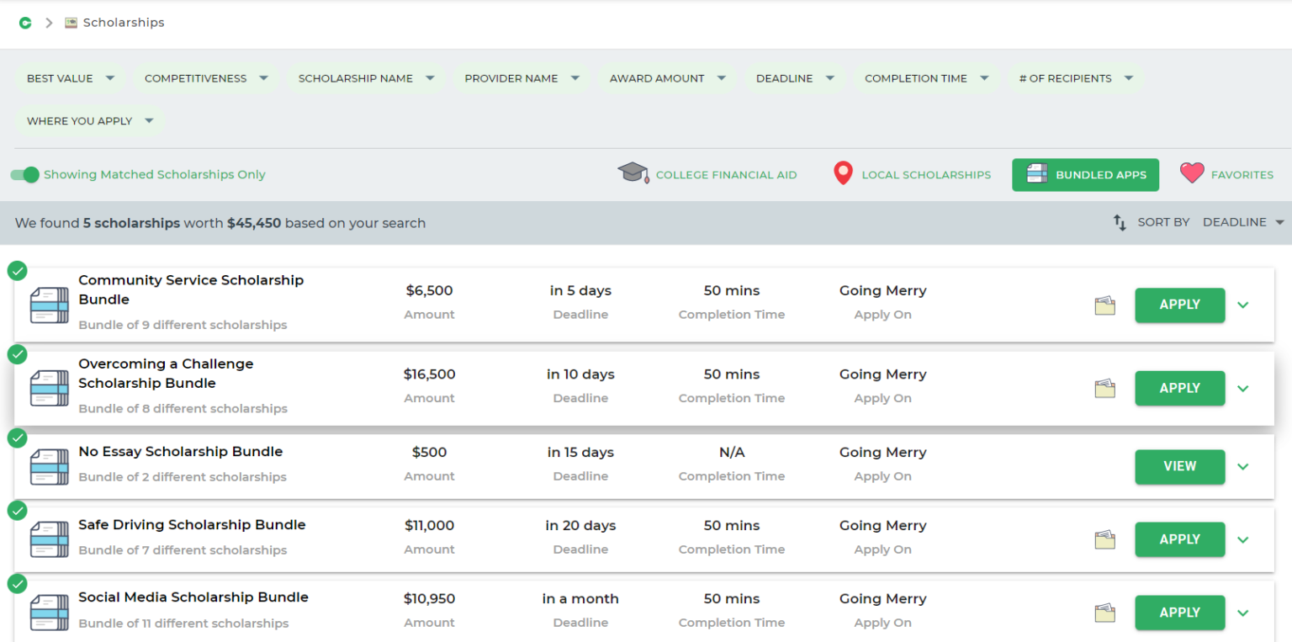Screen dimensions: 1292x642
Task: Click the Going Merry home logo icon
Action: (x=25, y=23)
